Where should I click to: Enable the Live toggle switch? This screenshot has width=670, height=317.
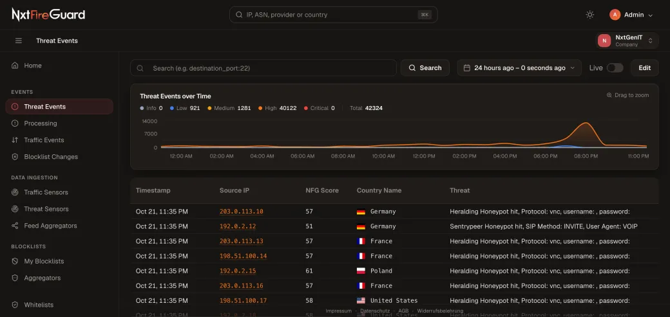tap(615, 68)
